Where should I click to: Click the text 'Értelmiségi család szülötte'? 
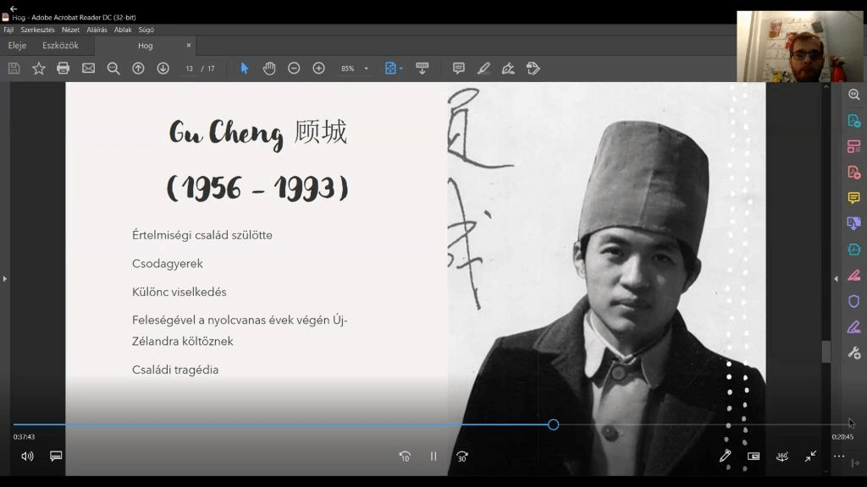click(x=202, y=235)
